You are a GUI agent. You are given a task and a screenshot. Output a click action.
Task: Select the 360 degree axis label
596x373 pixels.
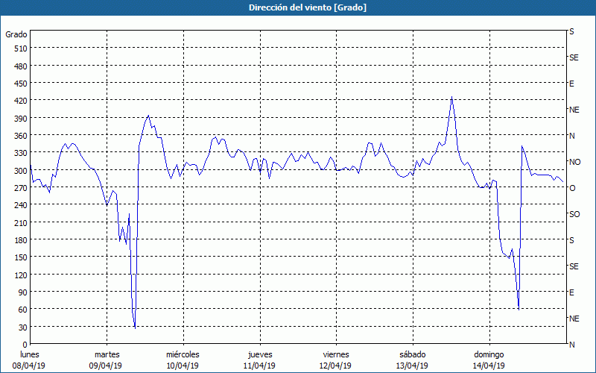tap(21, 136)
